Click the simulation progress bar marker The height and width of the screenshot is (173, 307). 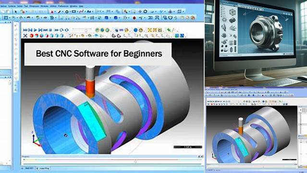(x=135, y=161)
